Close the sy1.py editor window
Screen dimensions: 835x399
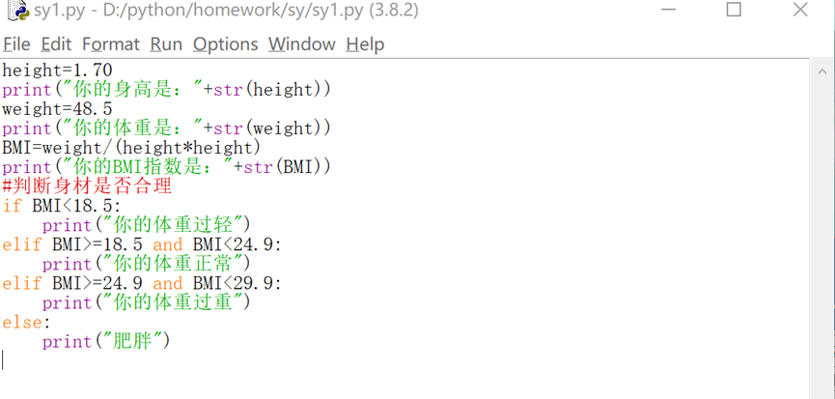point(800,11)
